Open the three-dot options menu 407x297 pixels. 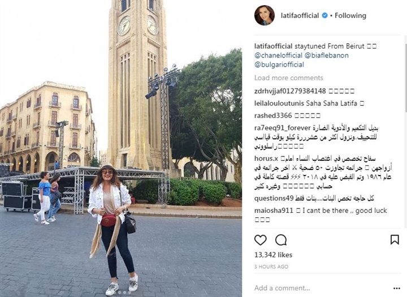(x=397, y=288)
